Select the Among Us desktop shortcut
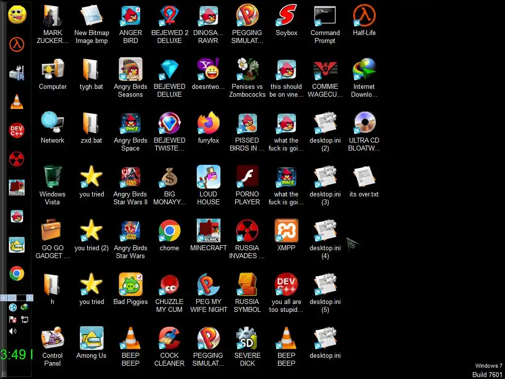 click(91, 343)
